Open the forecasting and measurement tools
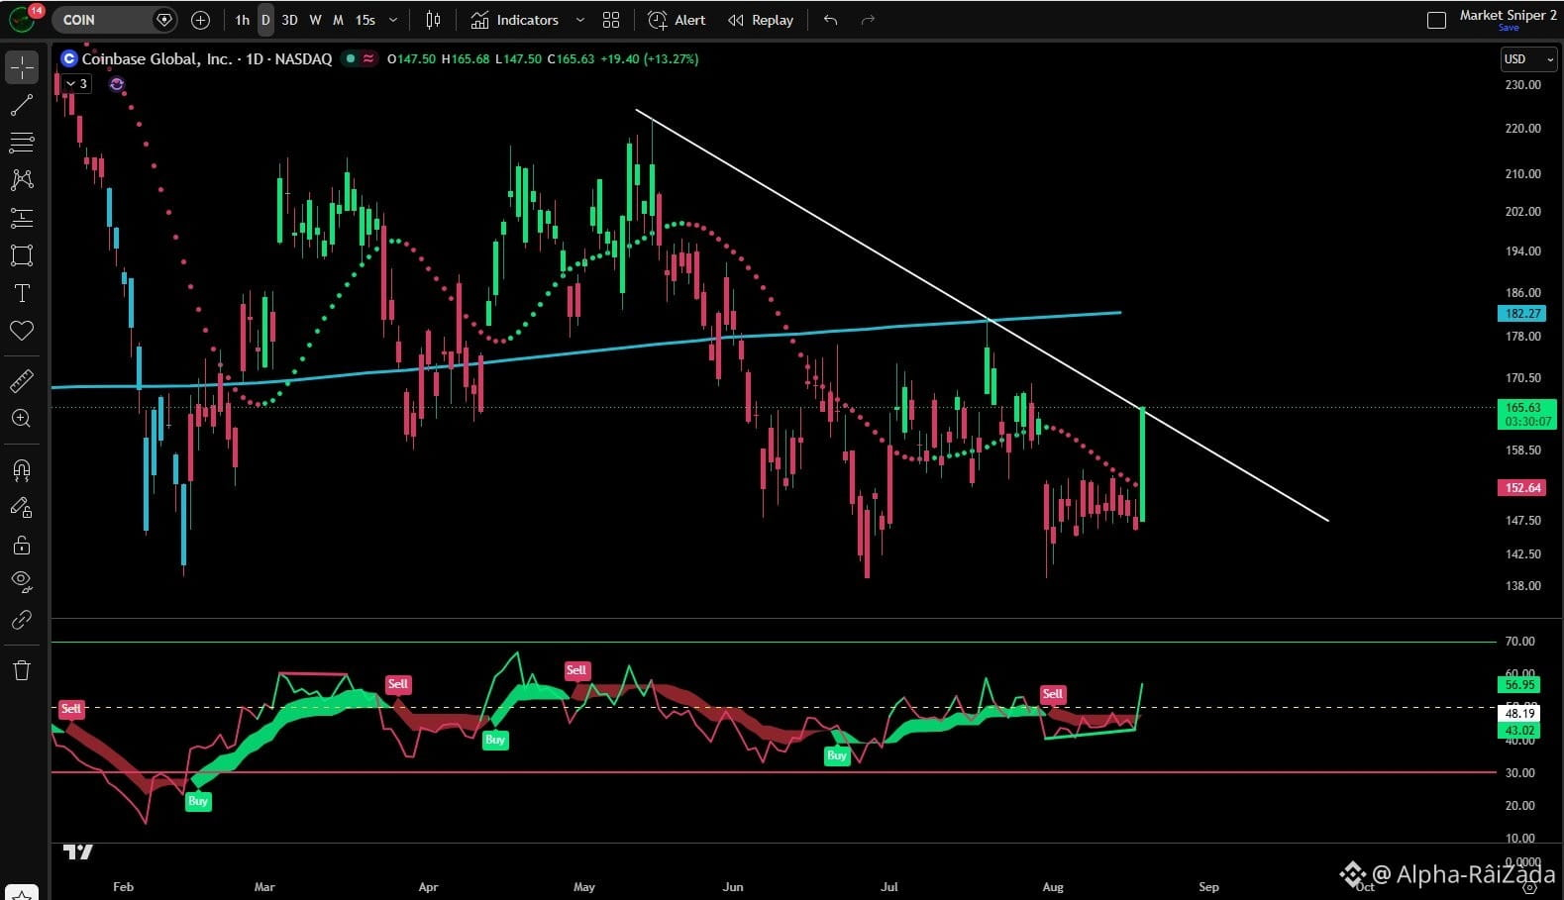 click(22, 218)
